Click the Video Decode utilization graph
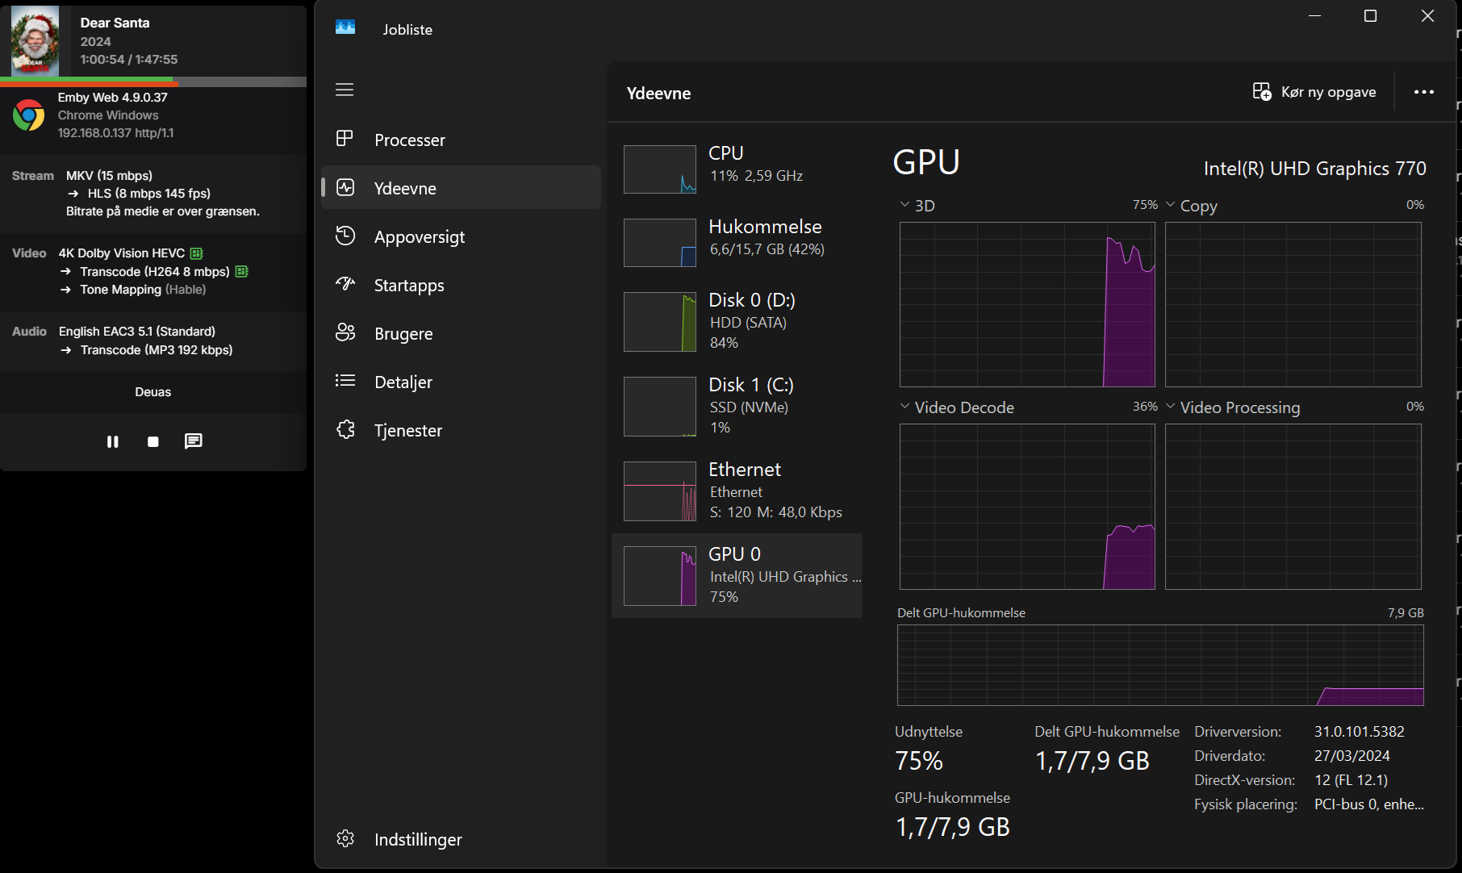Viewport: 1462px width, 873px height. [x=1027, y=507]
